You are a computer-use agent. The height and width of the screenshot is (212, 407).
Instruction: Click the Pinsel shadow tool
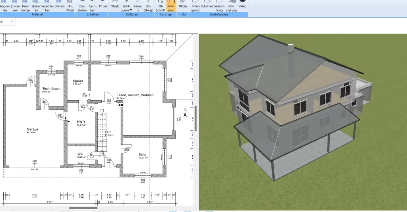tap(103, 6)
